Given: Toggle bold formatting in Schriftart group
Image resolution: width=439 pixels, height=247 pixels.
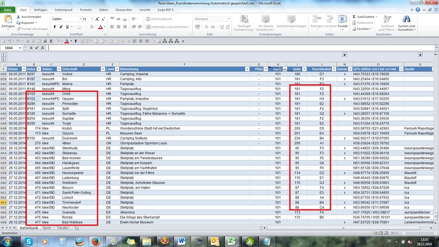Looking at the screenshot, I should pos(55,27).
